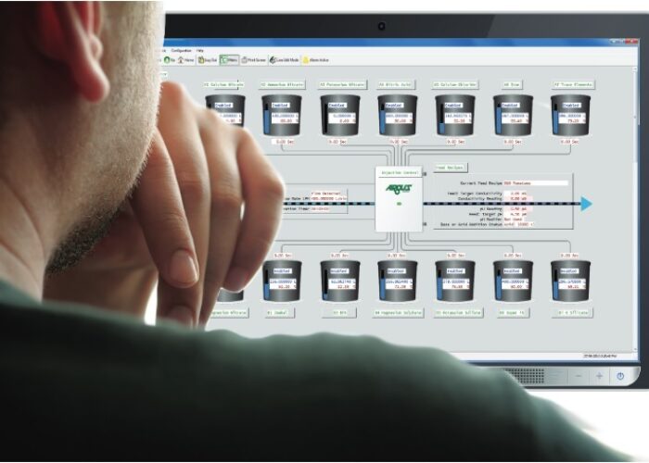This screenshot has width=649, height=463.
Task: Click the blue flow output arrow
Action: (x=586, y=204)
